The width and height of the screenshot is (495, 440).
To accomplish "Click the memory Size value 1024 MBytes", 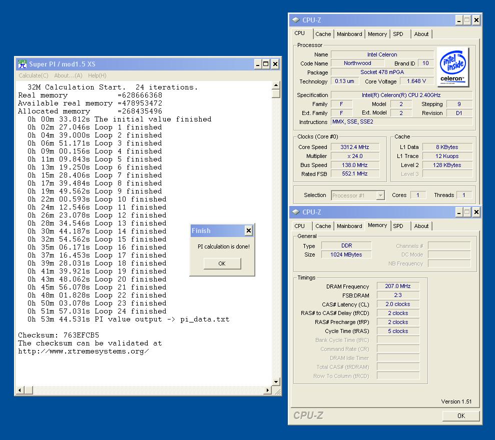I will [x=346, y=254].
